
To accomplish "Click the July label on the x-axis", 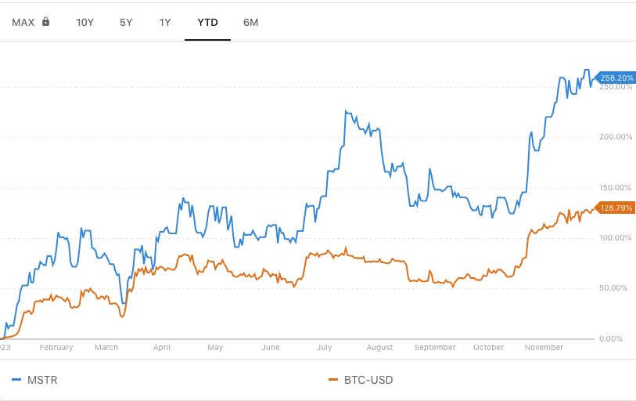I will [324, 348].
